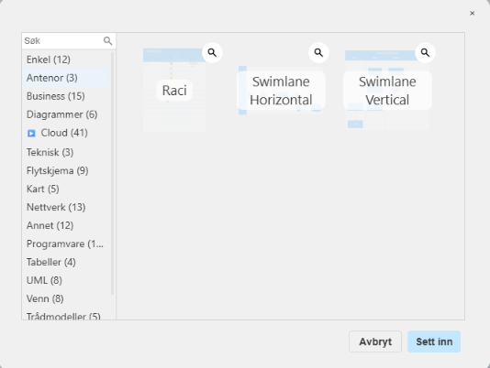Show the Trådmodeller (5) templates
490x368 pixels.
pyautogui.click(x=66, y=315)
